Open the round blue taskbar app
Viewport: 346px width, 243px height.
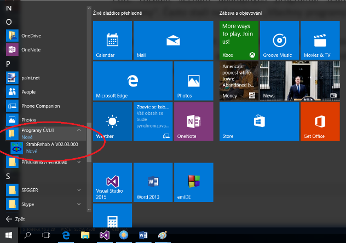click(x=124, y=235)
